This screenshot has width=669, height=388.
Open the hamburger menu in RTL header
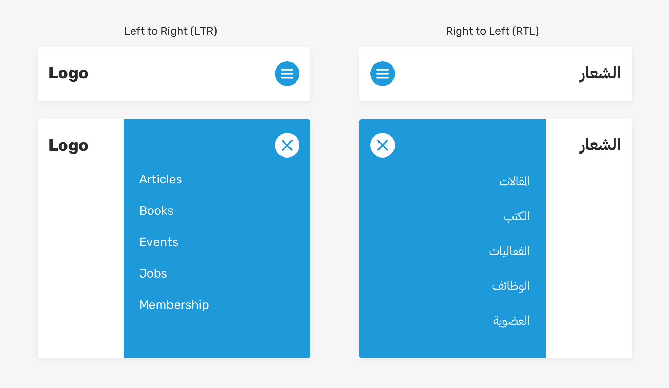[x=382, y=74]
